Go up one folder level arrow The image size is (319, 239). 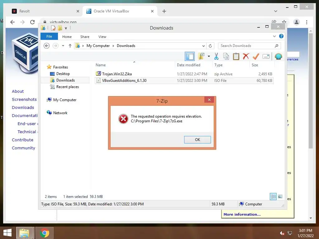(x=70, y=46)
